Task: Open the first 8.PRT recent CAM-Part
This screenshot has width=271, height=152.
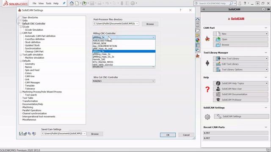Action: click(x=235, y=133)
